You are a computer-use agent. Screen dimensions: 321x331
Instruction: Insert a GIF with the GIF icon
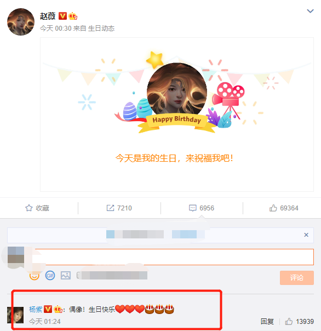[50, 276]
